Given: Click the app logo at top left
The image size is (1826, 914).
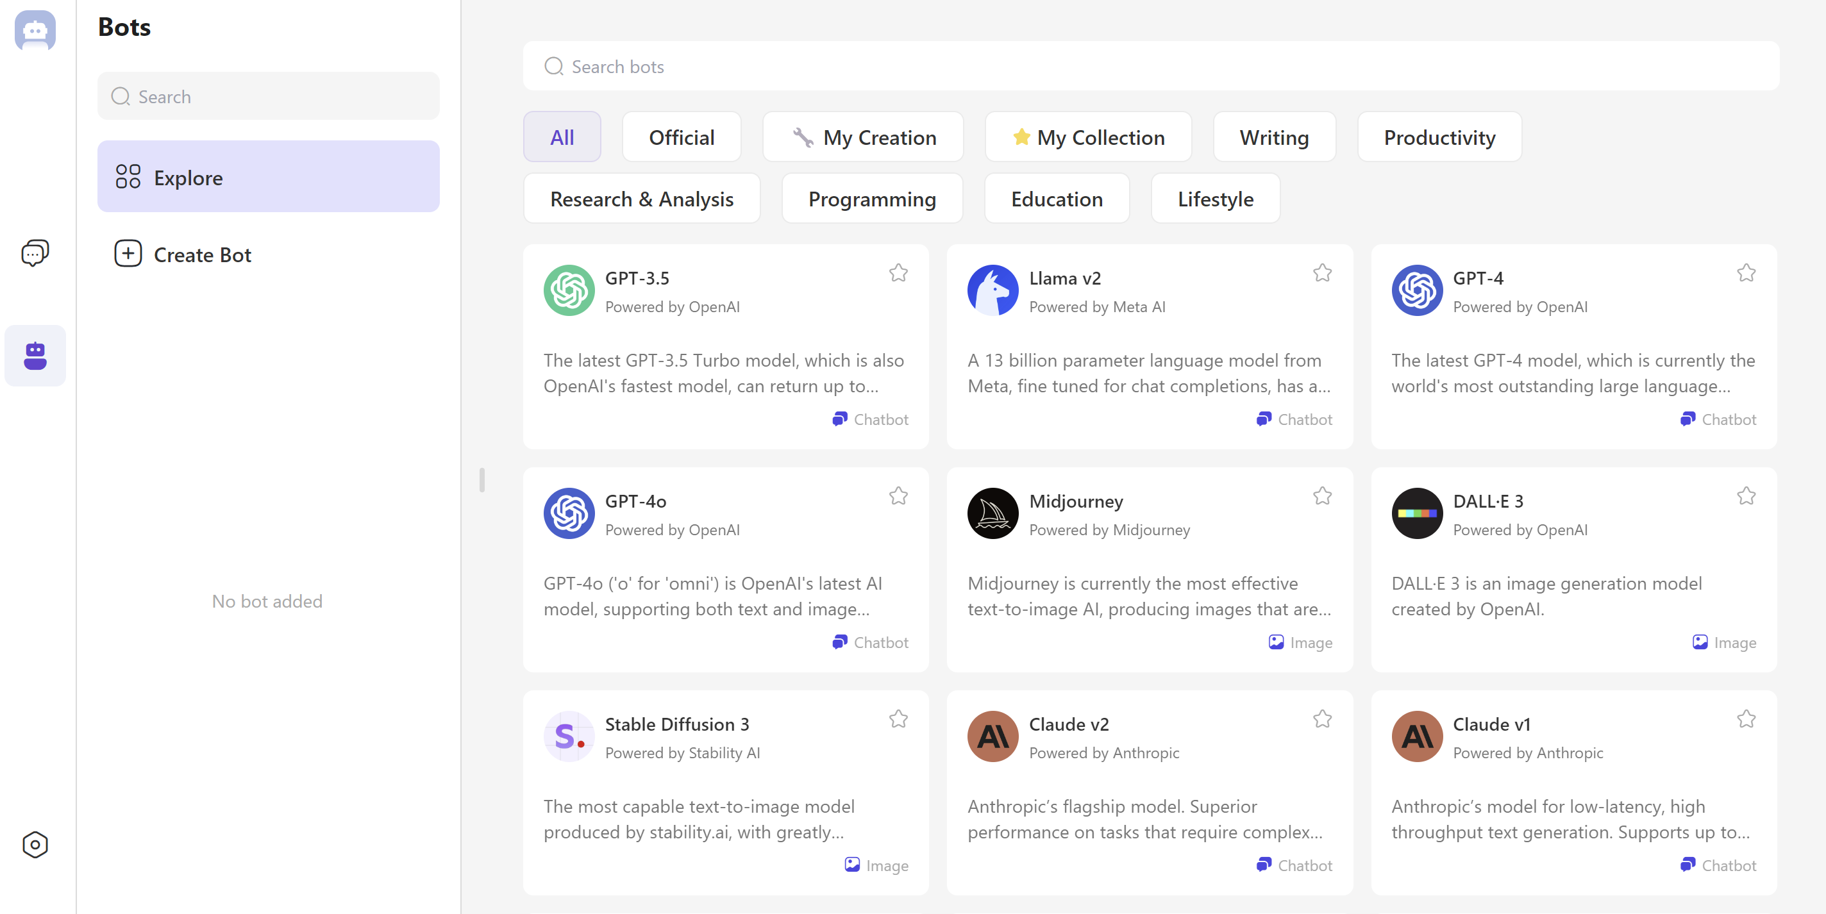Looking at the screenshot, I should (x=35, y=31).
